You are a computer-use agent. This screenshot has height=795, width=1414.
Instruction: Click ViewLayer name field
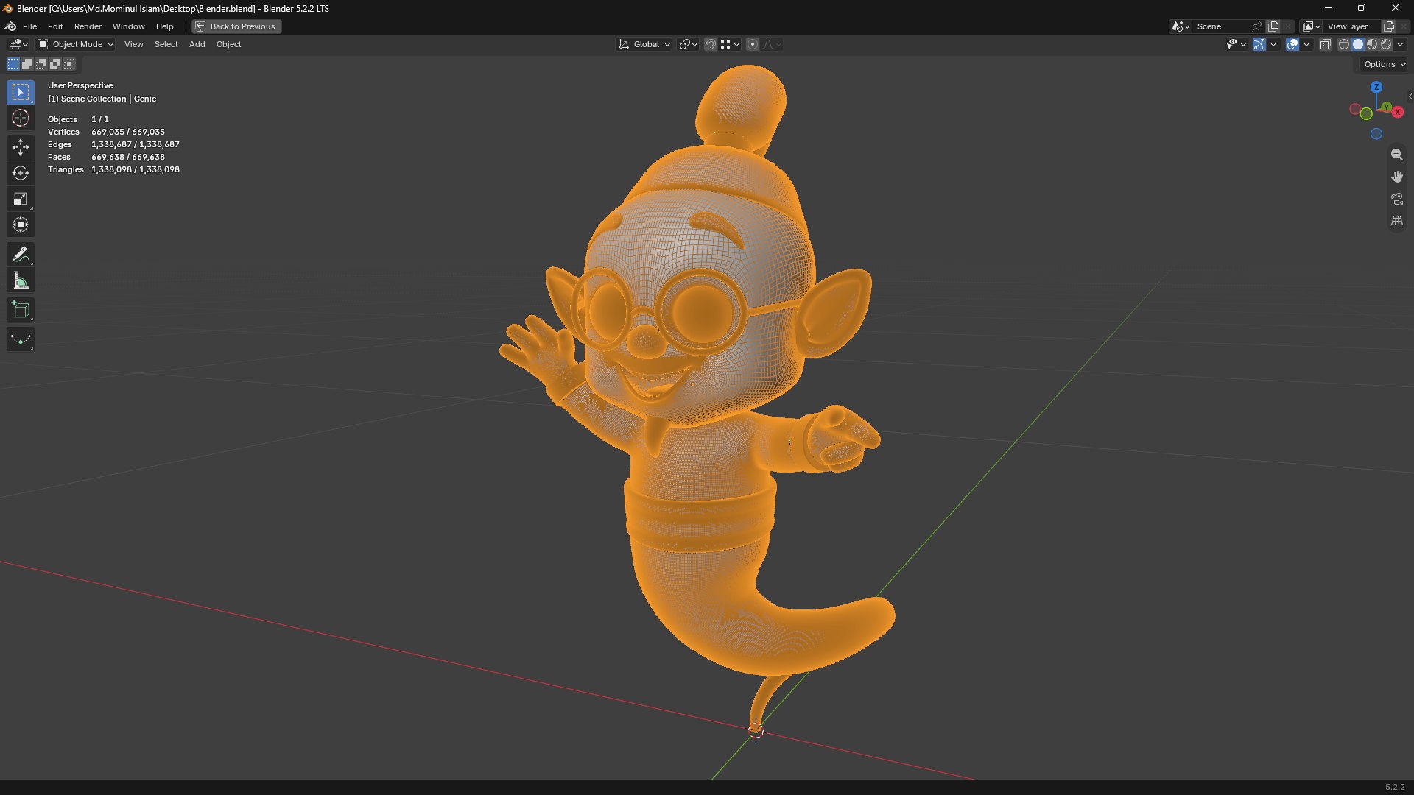tap(1352, 26)
